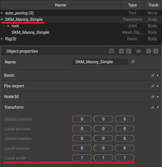The width and height of the screenshot is (162, 167).
Task: Click the window frame icon in Object properties
Action: [x=111, y=51]
